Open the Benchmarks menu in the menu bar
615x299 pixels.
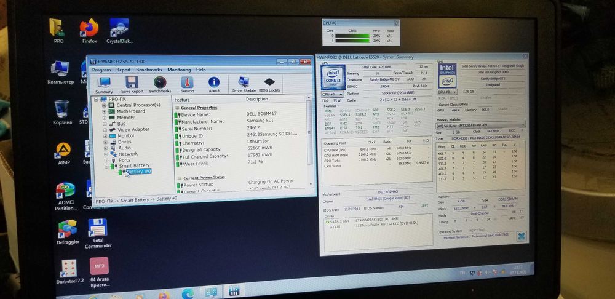pyautogui.click(x=149, y=70)
